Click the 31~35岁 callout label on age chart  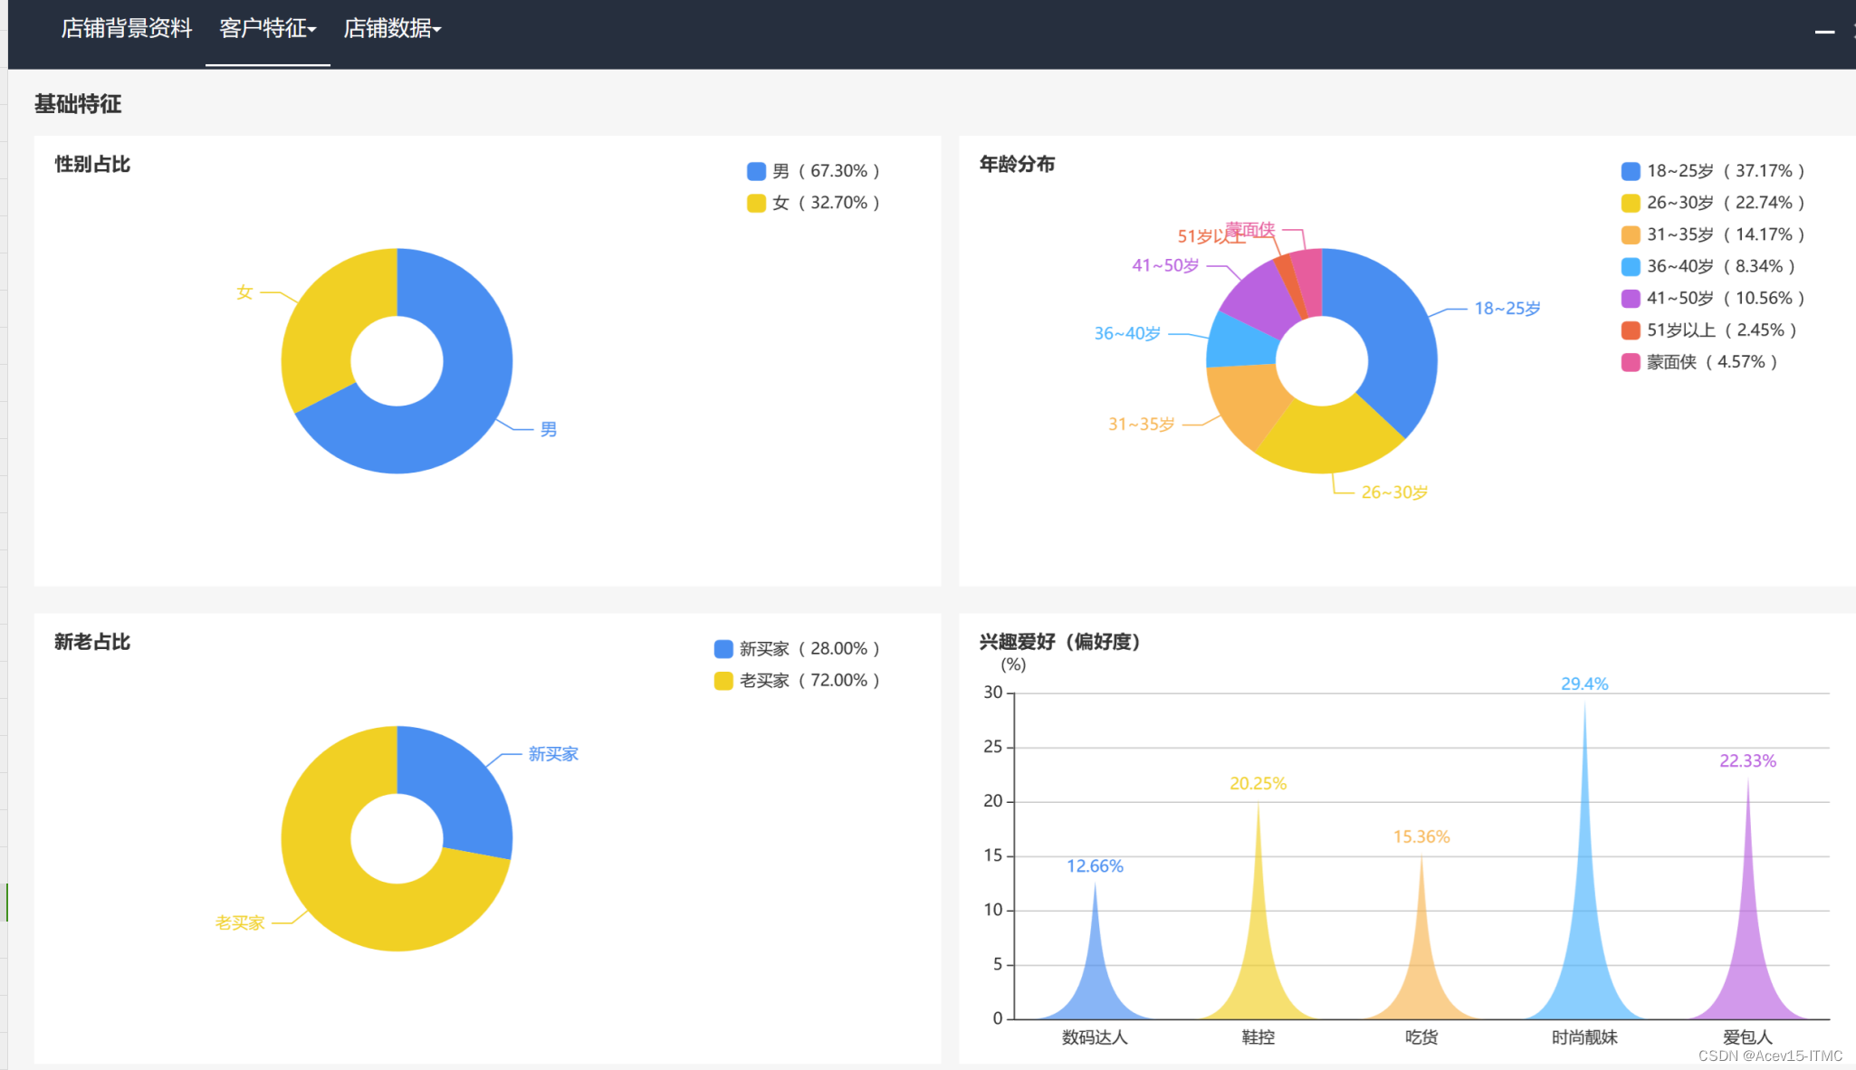click(x=1142, y=425)
